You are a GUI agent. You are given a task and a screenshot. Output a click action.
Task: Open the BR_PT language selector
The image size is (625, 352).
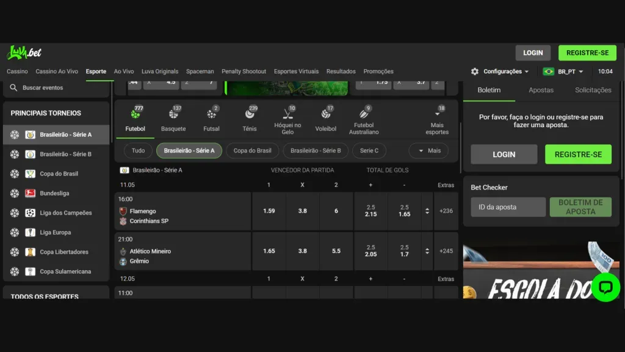(x=563, y=71)
